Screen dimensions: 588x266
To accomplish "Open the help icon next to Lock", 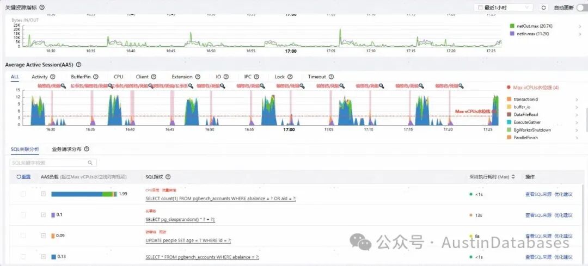I will coord(290,77).
